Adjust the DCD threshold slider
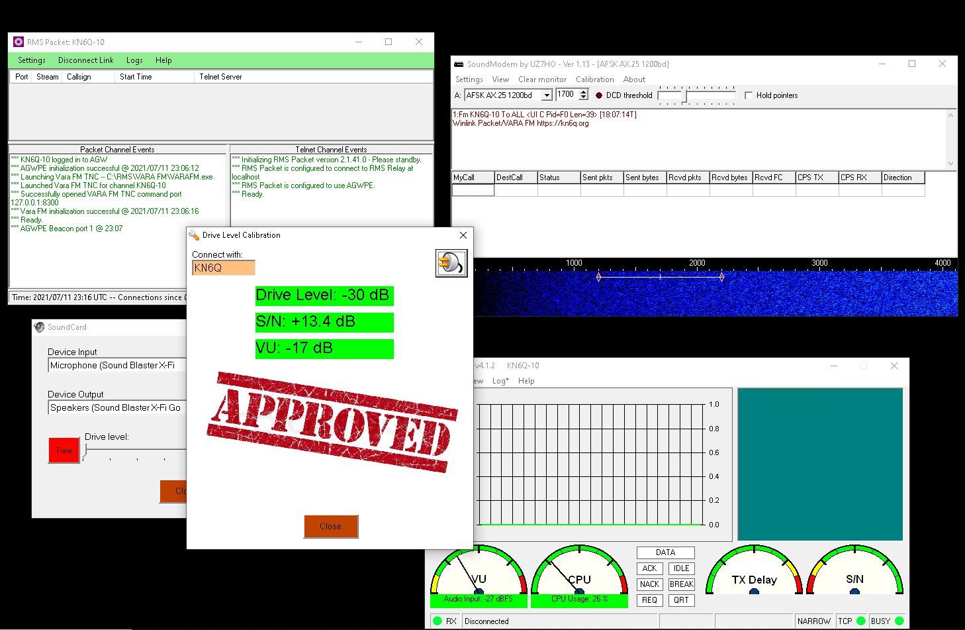Screen dimensions: 965x630 pos(686,96)
